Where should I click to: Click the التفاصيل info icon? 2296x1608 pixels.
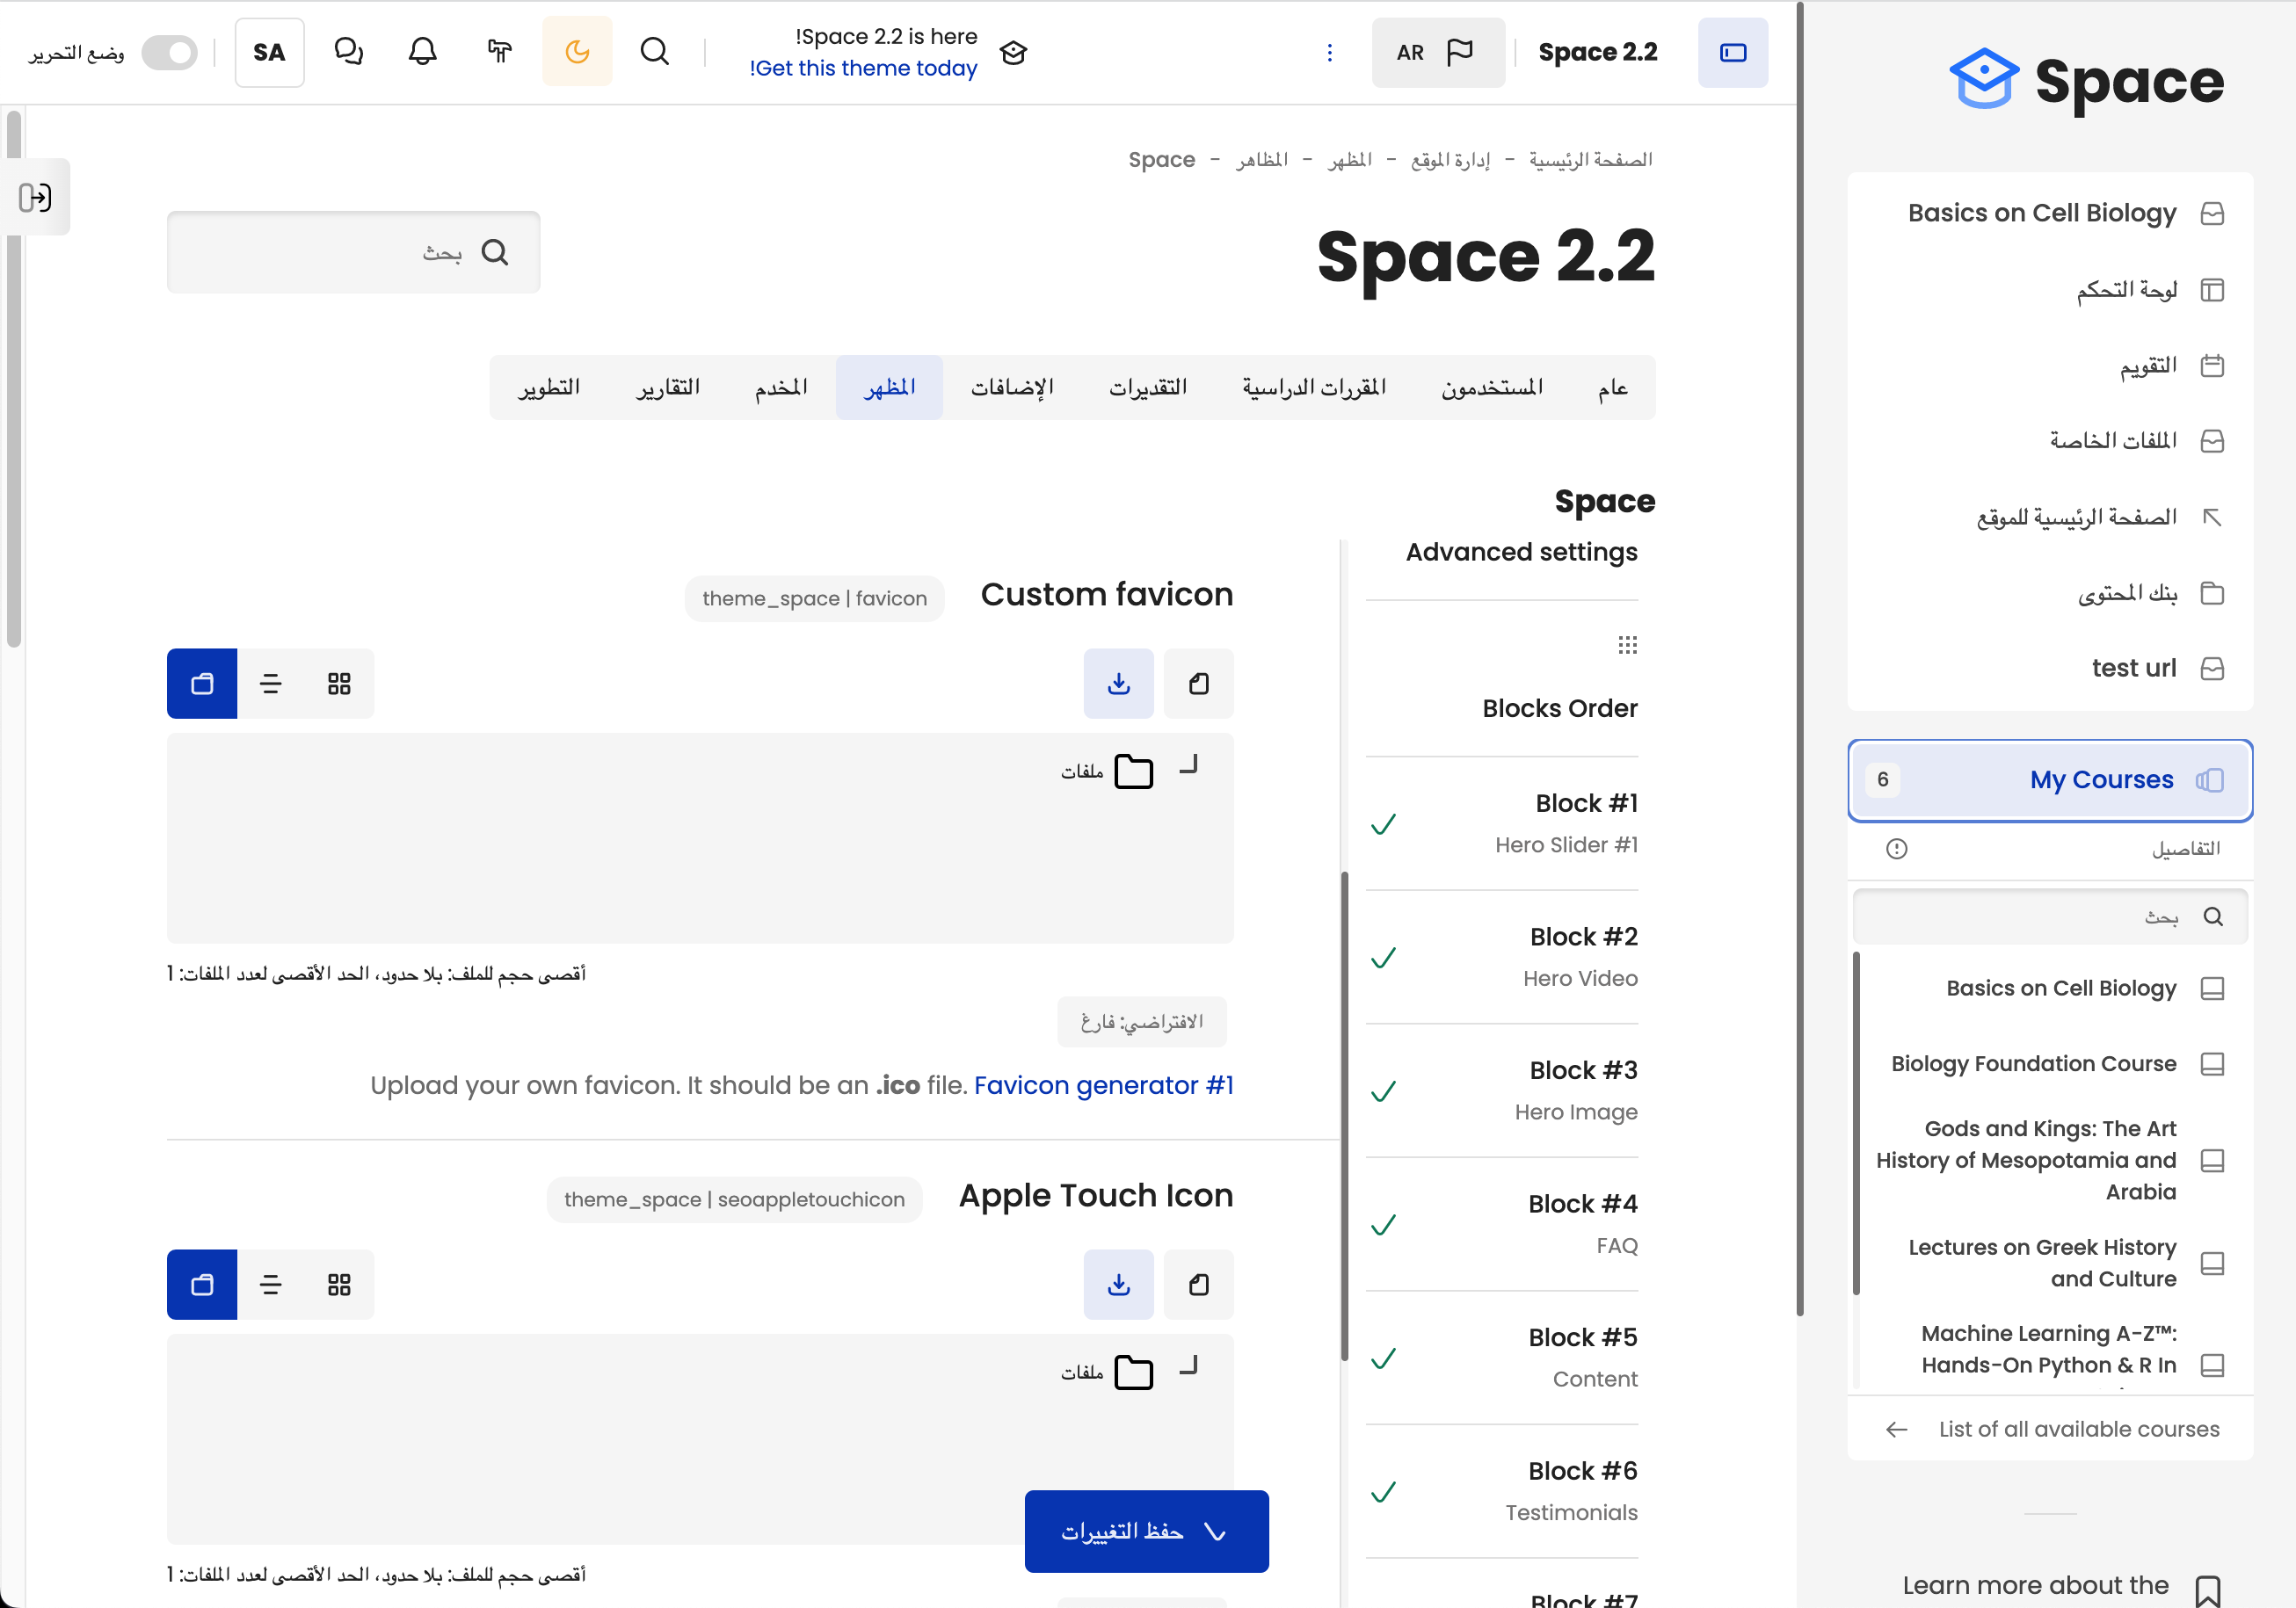tap(1896, 849)
